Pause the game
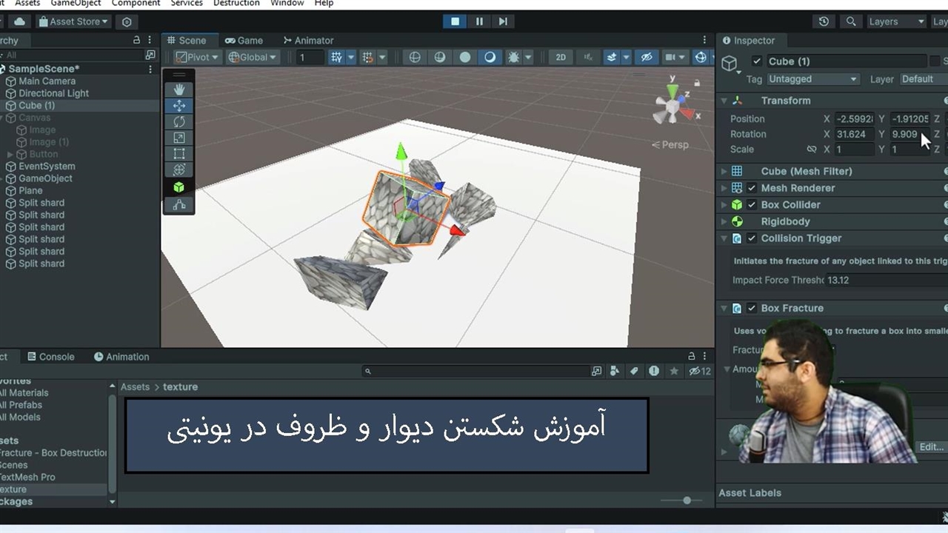Screen dimensions: 948x533 479,21
